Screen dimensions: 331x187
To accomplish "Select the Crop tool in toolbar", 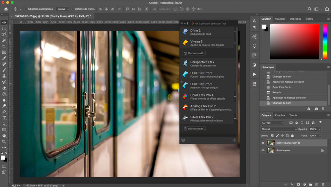I will click(4, 46).
